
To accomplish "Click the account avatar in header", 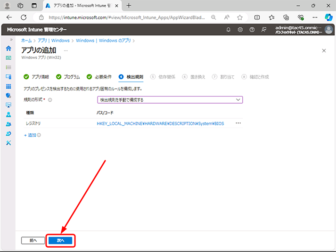I will (x=329, y=30).
